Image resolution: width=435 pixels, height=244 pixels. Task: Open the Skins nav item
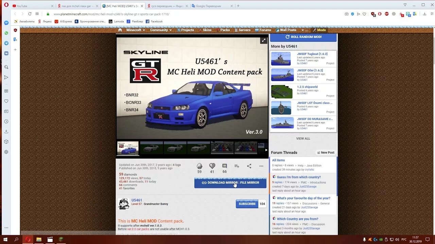pos(205,30)
